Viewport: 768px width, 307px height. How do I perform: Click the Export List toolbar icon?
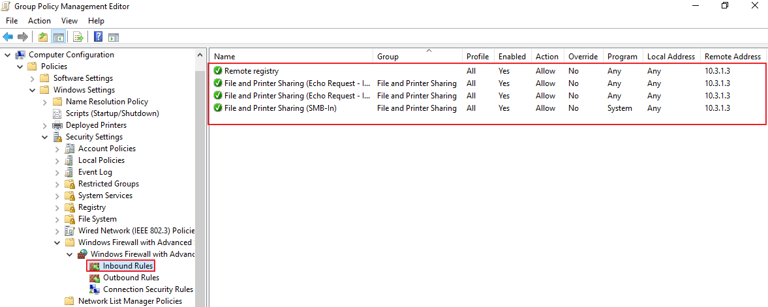point(78,37)
